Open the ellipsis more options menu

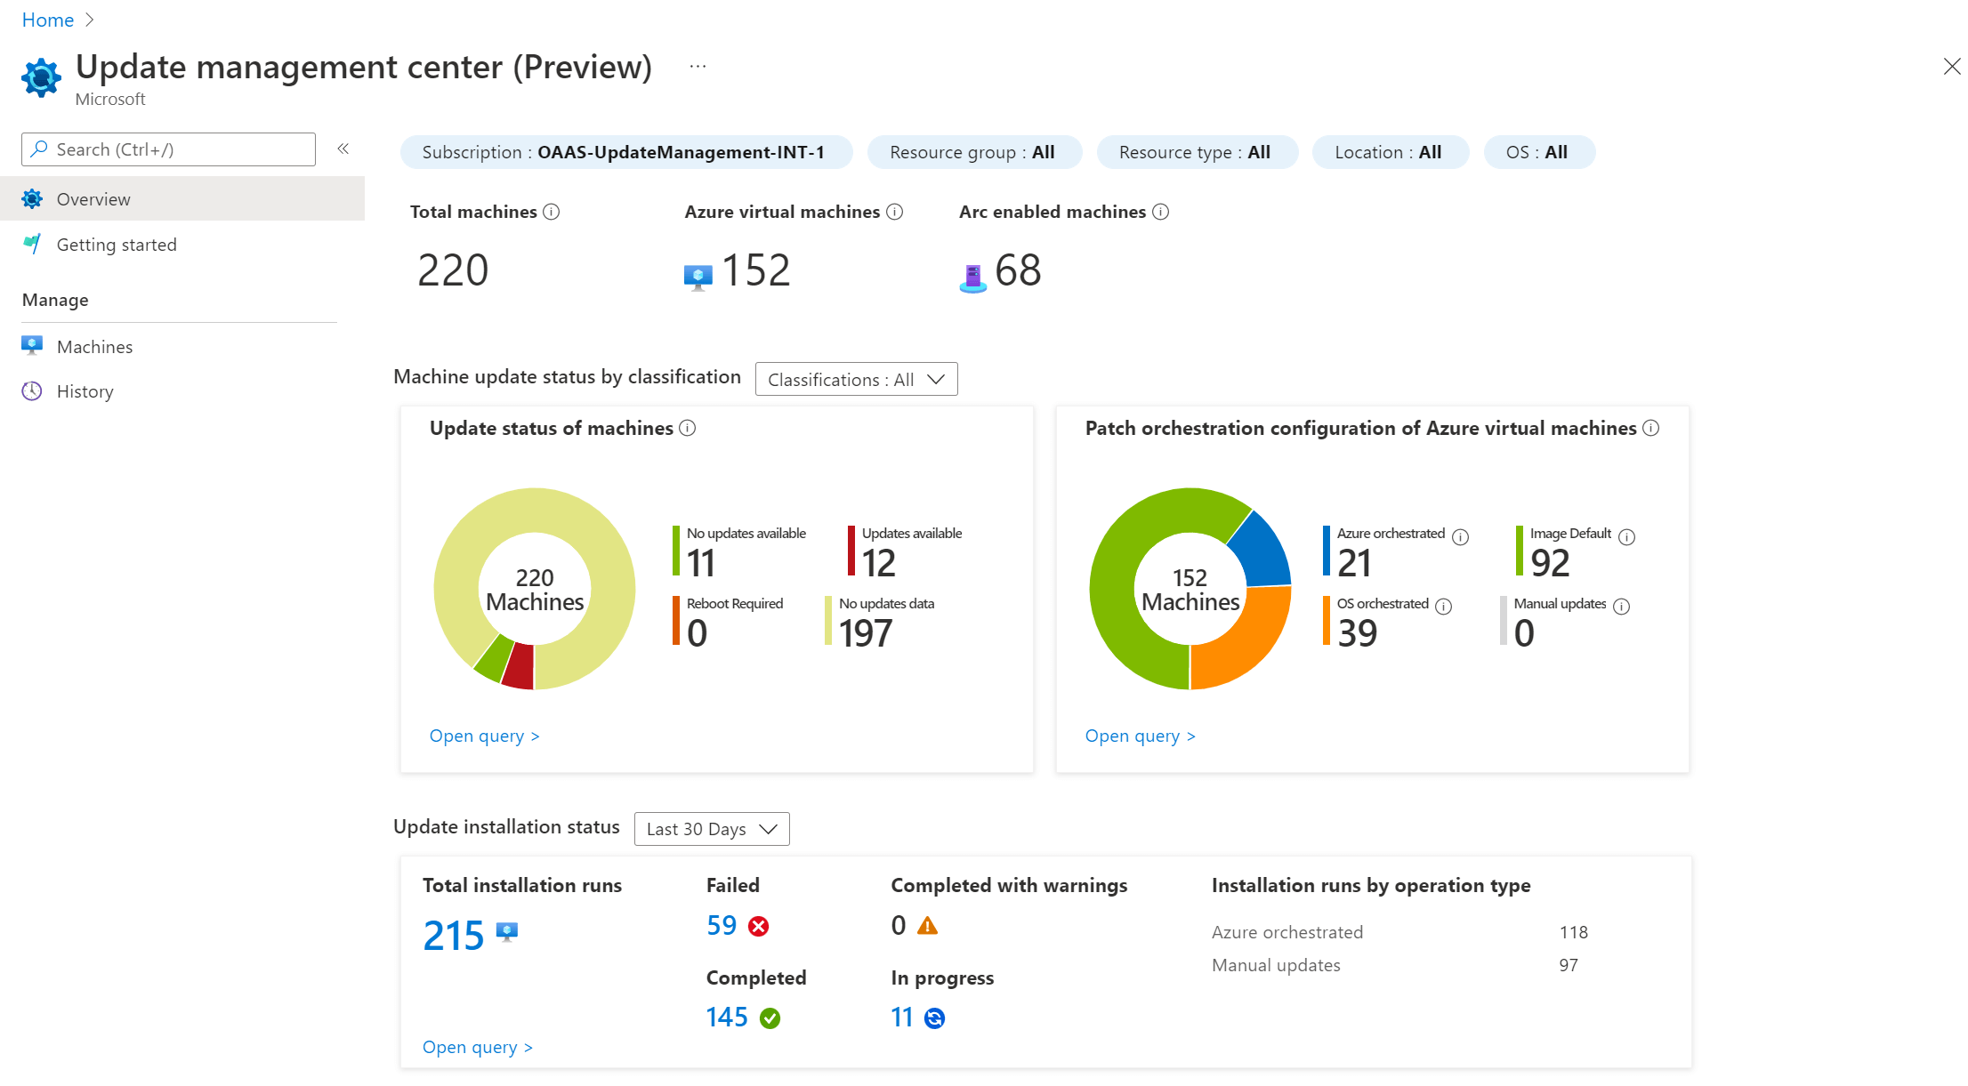pos(698,67)
